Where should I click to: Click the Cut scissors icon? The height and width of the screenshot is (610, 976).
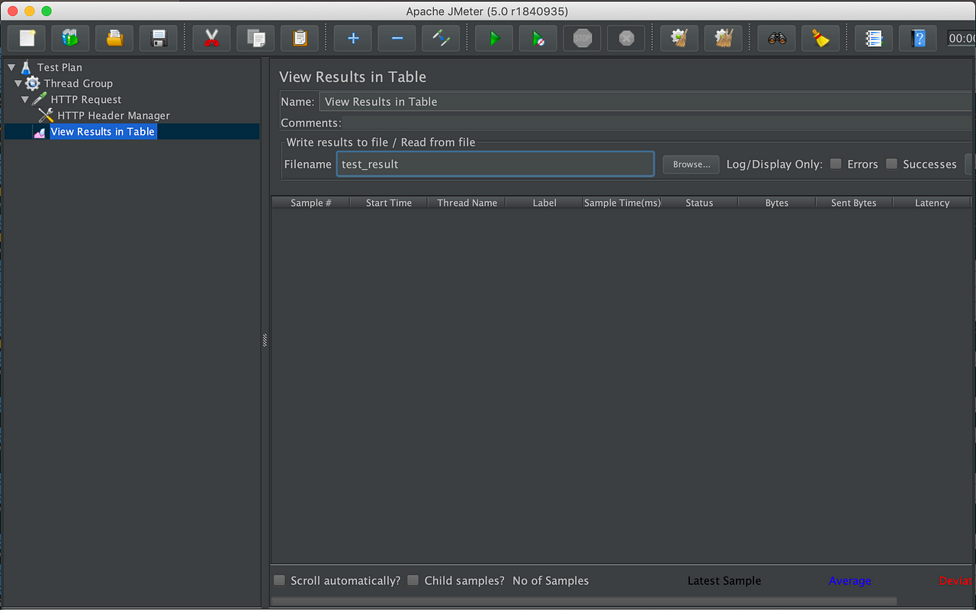(212, 37)
